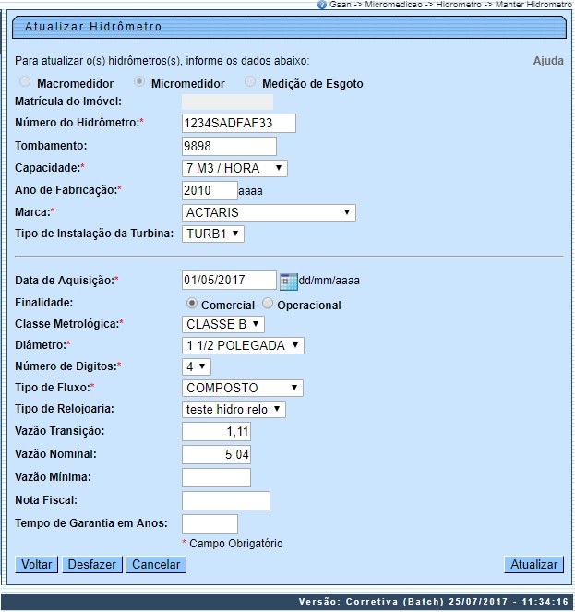The width and height of the screenshot is (575, 612).
Task: Open the Classe Metrológica dropdown
Action: [224, 324]
